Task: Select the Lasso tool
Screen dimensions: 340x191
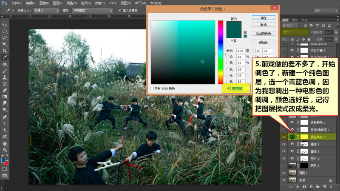Action: click(5, 38)
